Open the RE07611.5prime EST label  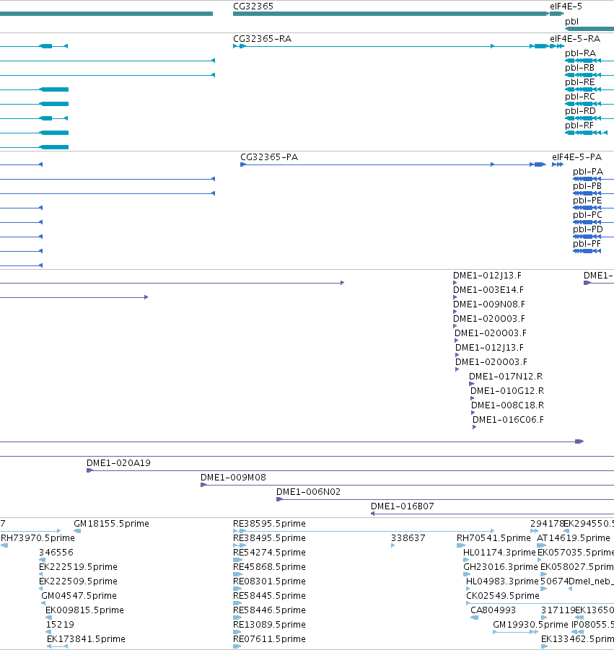point(269,639)
